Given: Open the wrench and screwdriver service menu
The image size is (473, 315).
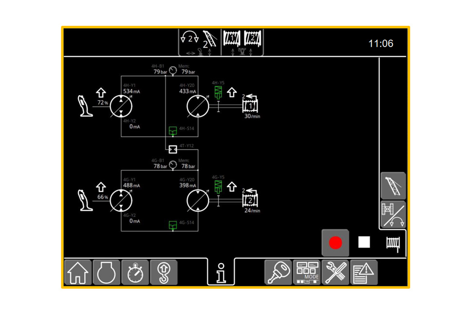Looking at the screenshot, I should click(335, 272).
